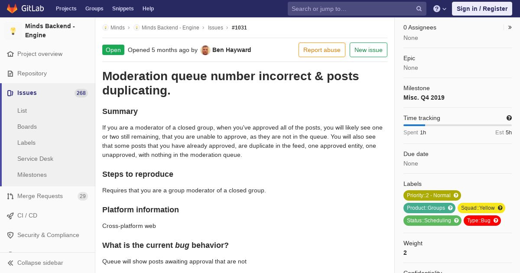This screenshot has width=520, height=273.
Task: Click the Report abuse button
Action: click(x=322, y=50)
